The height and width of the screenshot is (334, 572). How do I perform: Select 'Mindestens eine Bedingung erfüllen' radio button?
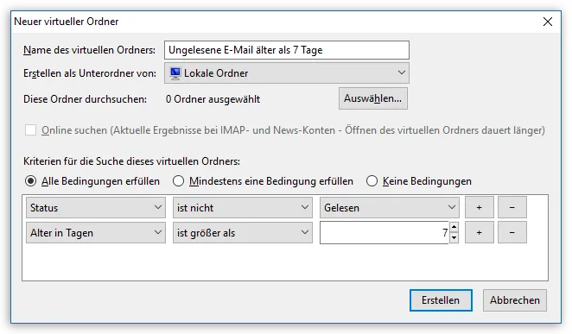tap(178, 181)
